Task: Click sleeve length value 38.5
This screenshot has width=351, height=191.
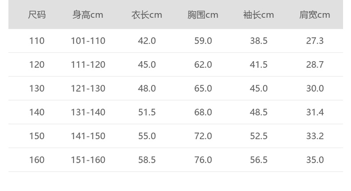Action: (259, 41)
